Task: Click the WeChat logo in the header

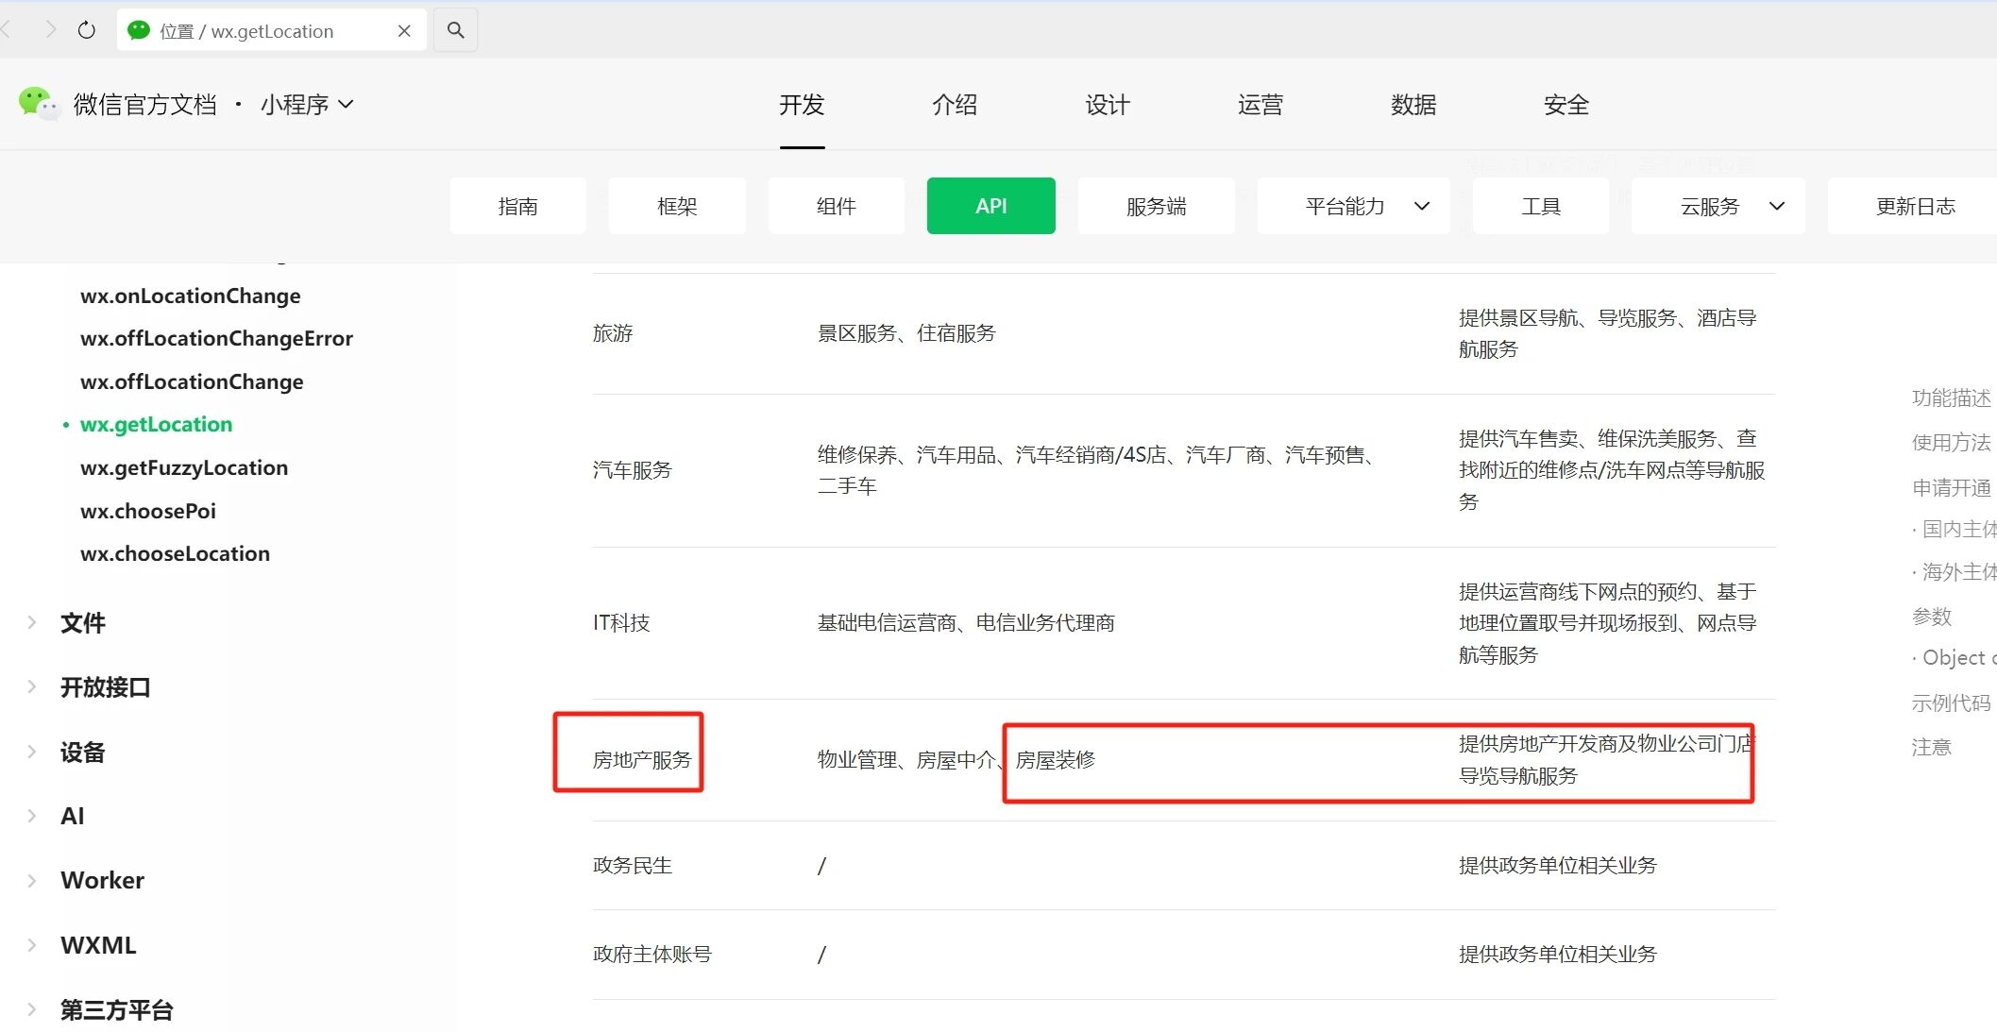Action: (x=37, y=103)
